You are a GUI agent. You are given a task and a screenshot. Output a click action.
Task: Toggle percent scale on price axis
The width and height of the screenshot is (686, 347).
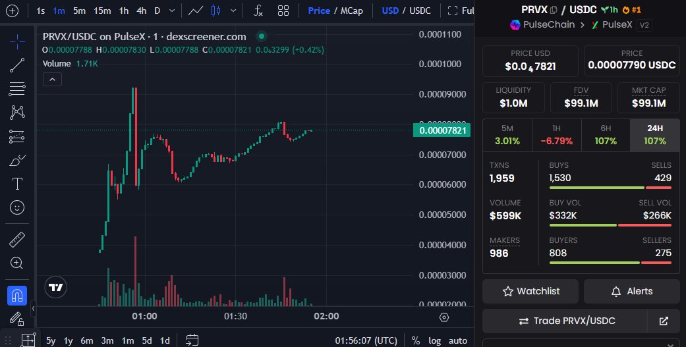coord(416,340)
